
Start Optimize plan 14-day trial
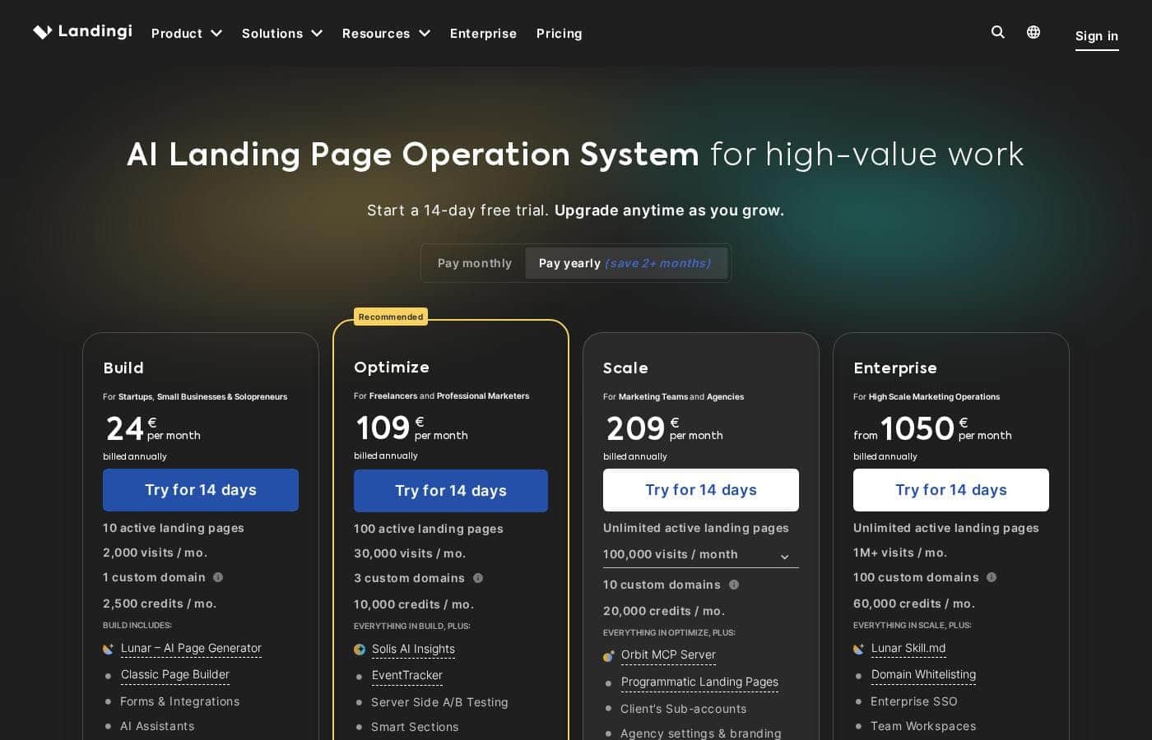[x=451, y=491]
